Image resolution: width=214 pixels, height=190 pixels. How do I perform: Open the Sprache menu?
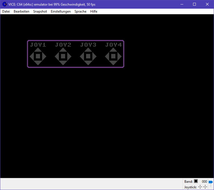(80, 11)
